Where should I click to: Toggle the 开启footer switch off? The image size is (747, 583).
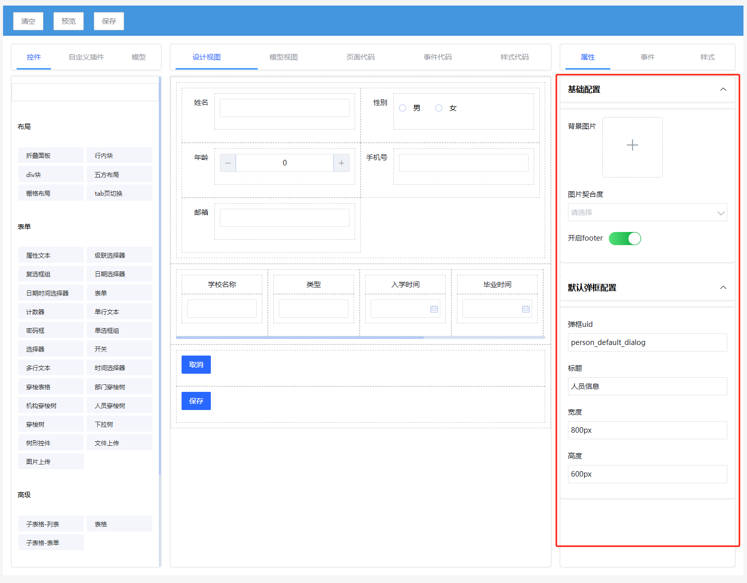point(624,239)
